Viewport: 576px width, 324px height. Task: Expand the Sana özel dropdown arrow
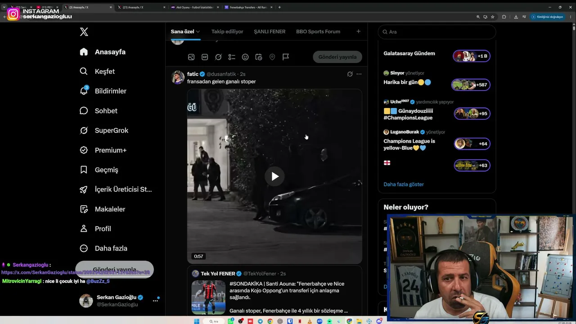click(198, 32)
